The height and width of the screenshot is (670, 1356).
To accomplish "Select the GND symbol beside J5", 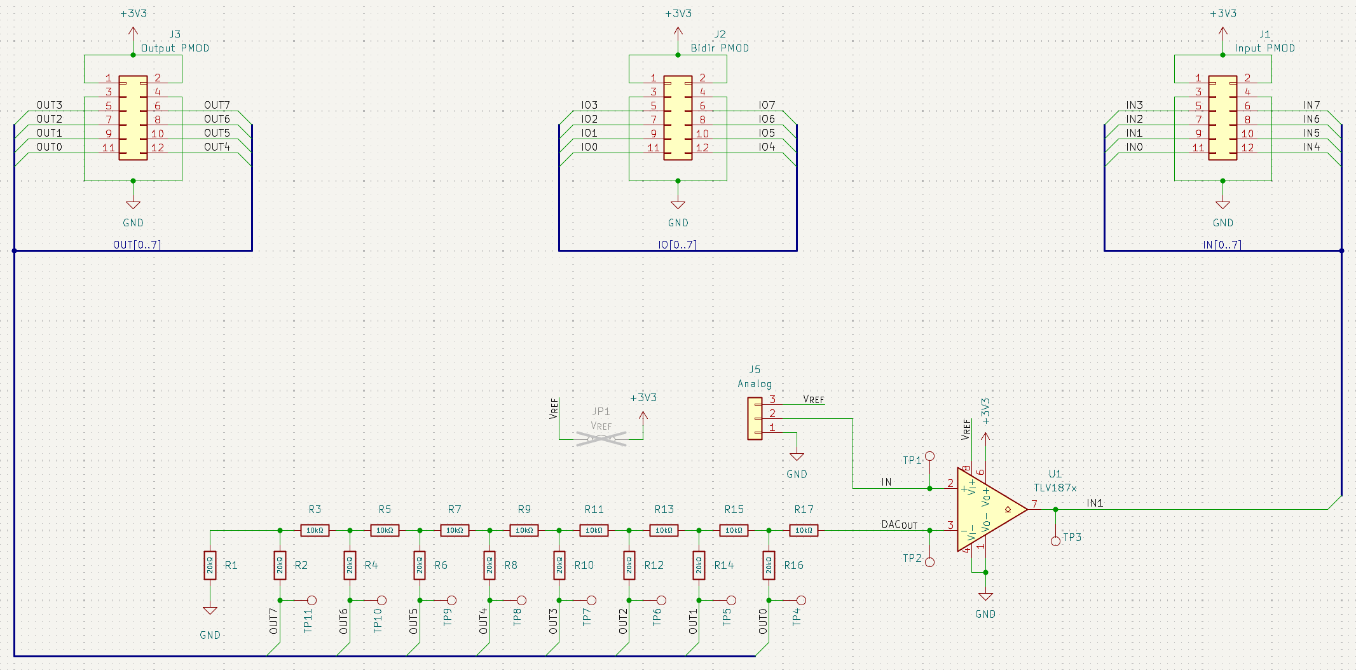I will tap(797, 456).
